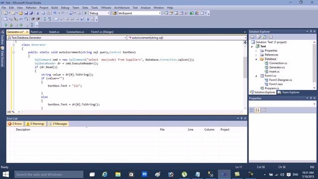Click the Project column header in Error List
The height and width of the screenshot is (179, 318).
click(225, 129)
